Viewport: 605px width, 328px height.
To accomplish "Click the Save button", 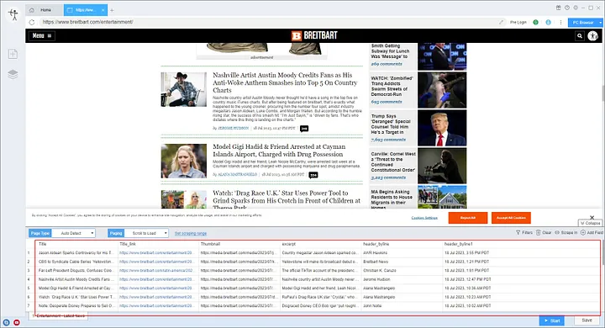I will (x=587, y=320).
